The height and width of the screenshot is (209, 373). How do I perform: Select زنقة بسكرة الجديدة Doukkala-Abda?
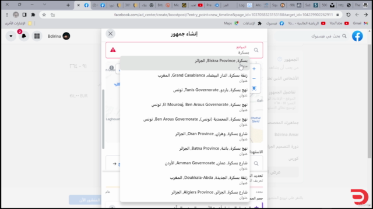point(185,180)
